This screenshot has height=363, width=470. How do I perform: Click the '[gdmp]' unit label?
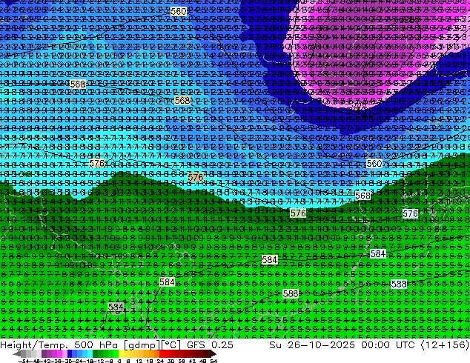click(142, 345)
